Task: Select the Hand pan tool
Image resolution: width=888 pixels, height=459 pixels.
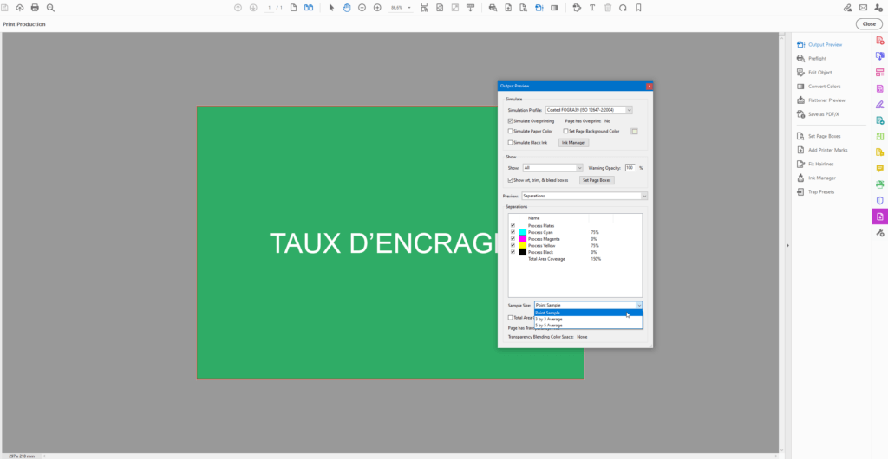Action: pos(347,8)
